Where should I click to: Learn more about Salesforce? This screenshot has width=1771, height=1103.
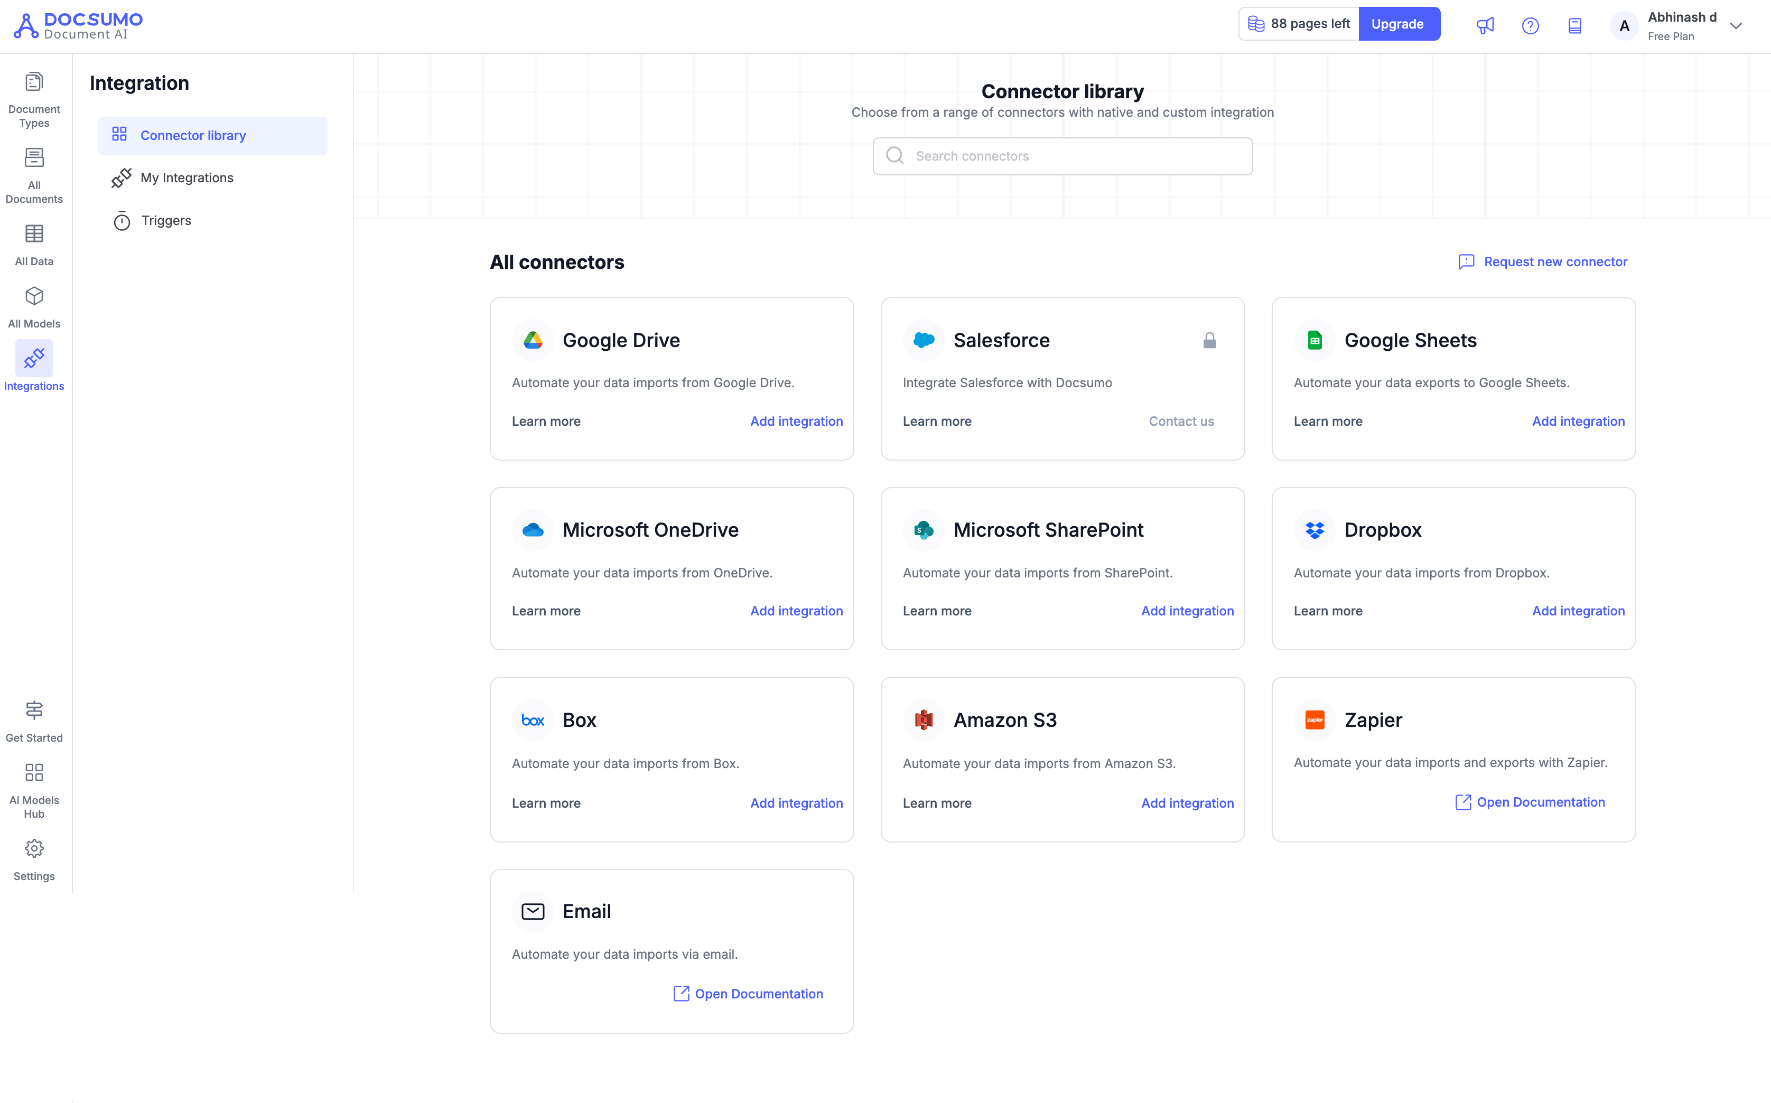[937, 421]
